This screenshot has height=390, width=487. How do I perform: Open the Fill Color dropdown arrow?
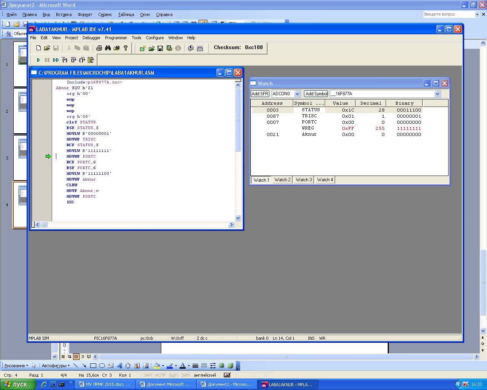tap(163, 366)
